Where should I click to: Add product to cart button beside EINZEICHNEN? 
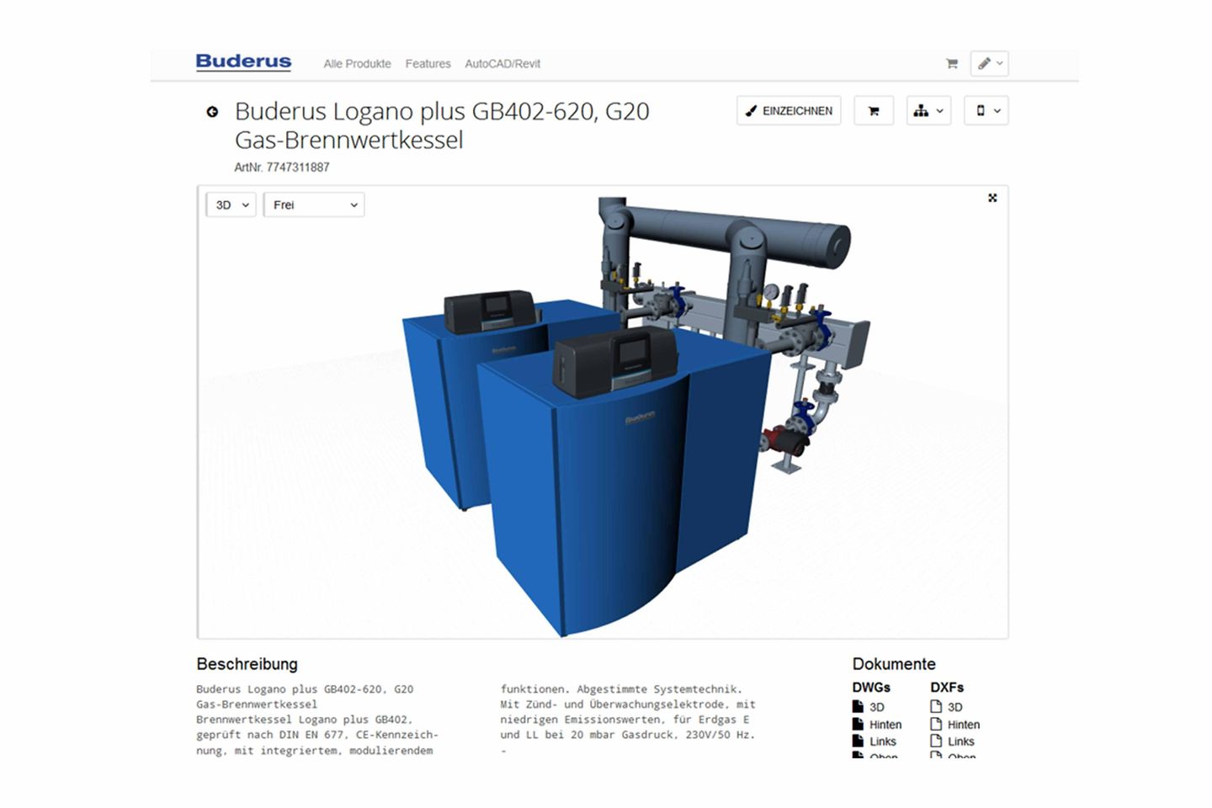[x=874, y=110]
